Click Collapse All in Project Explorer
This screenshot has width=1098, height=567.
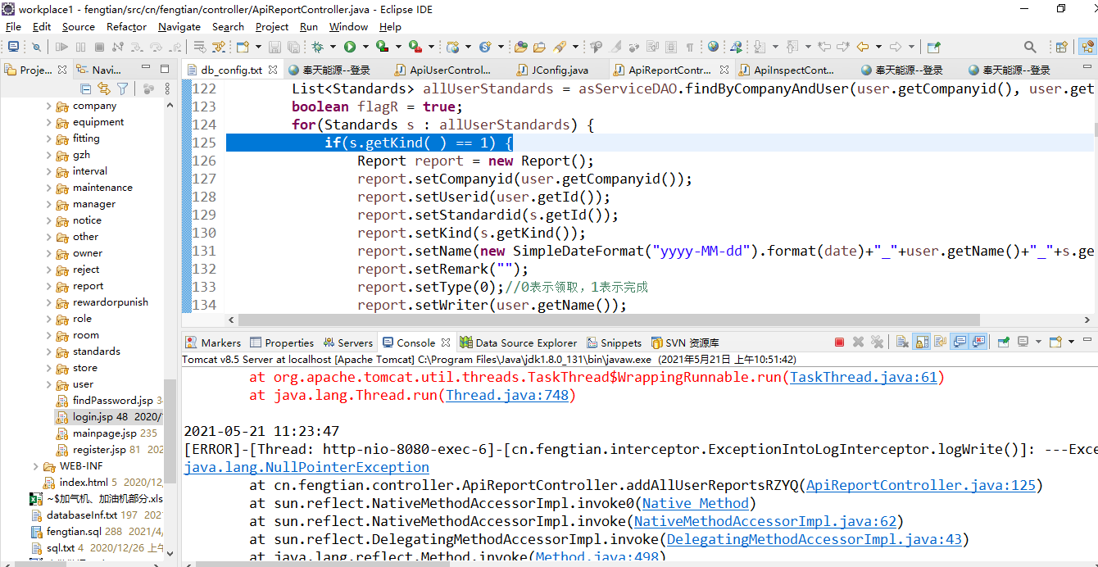(86, 88)
